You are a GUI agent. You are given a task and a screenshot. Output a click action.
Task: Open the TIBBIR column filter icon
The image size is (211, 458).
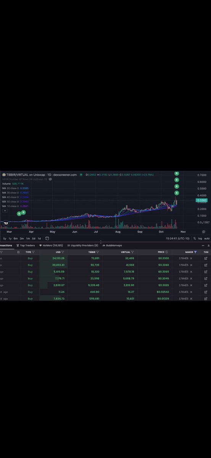click(x=98, y=252)
